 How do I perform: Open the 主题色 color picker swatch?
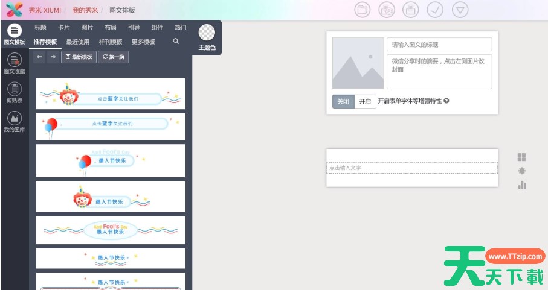point(207,33)
